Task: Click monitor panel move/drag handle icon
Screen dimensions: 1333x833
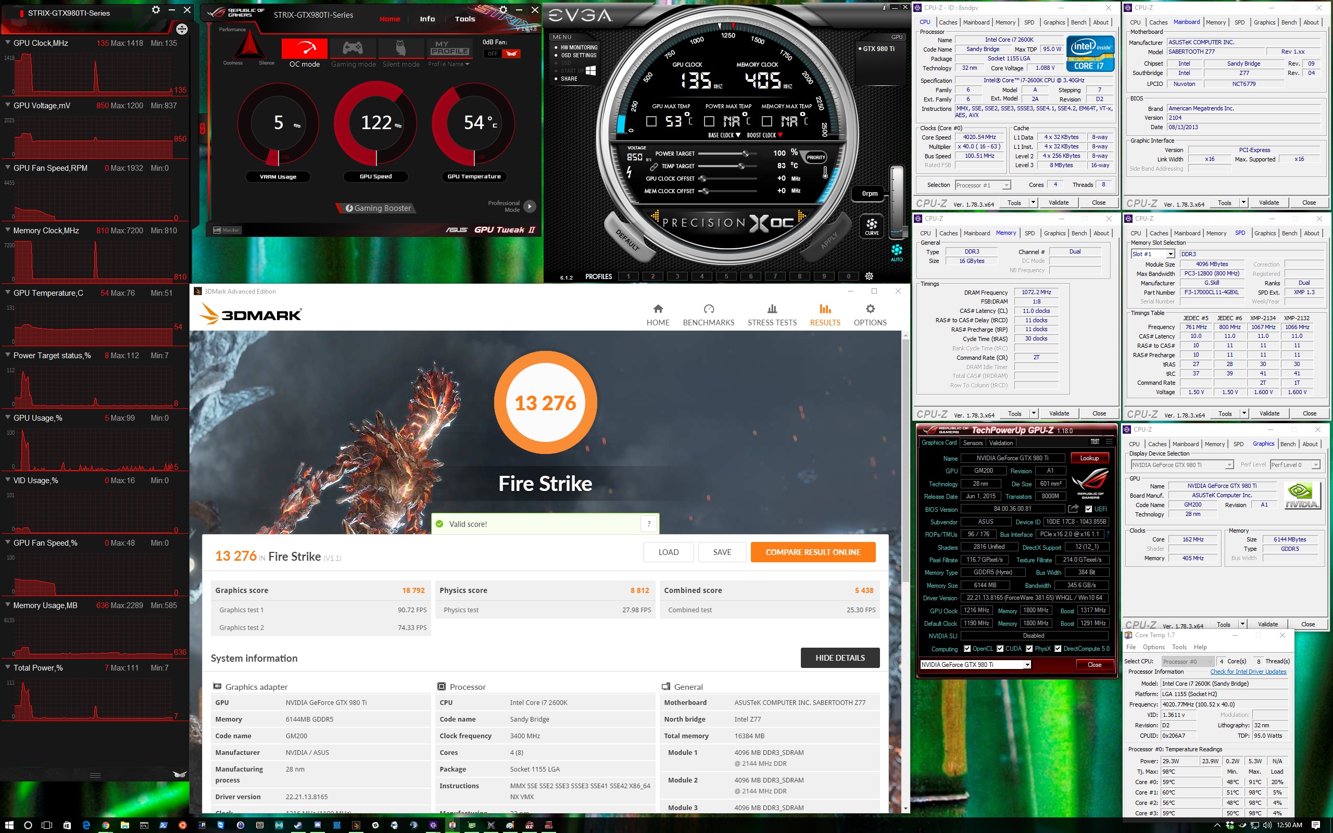Action: [182, 29]
